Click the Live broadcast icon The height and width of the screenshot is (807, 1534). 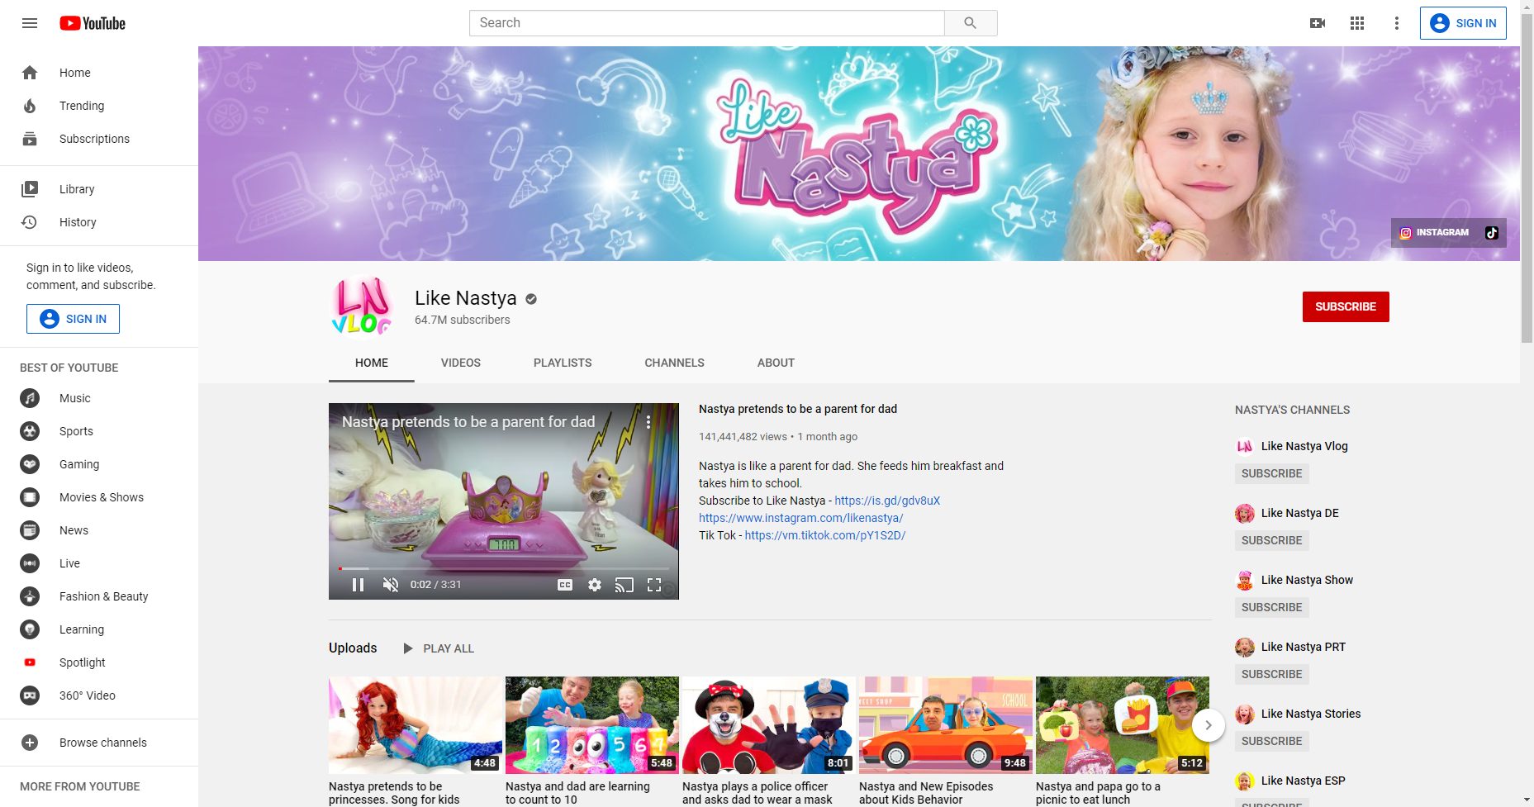pos(30,563)
